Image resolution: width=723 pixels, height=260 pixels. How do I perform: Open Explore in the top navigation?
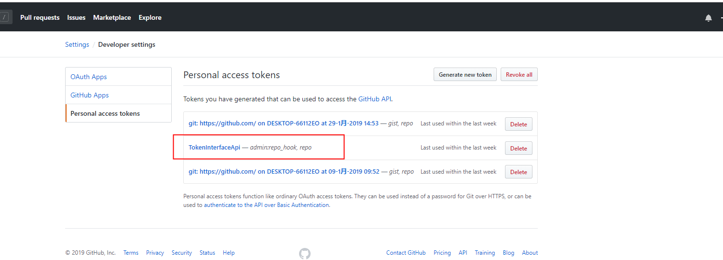point(150,17)
